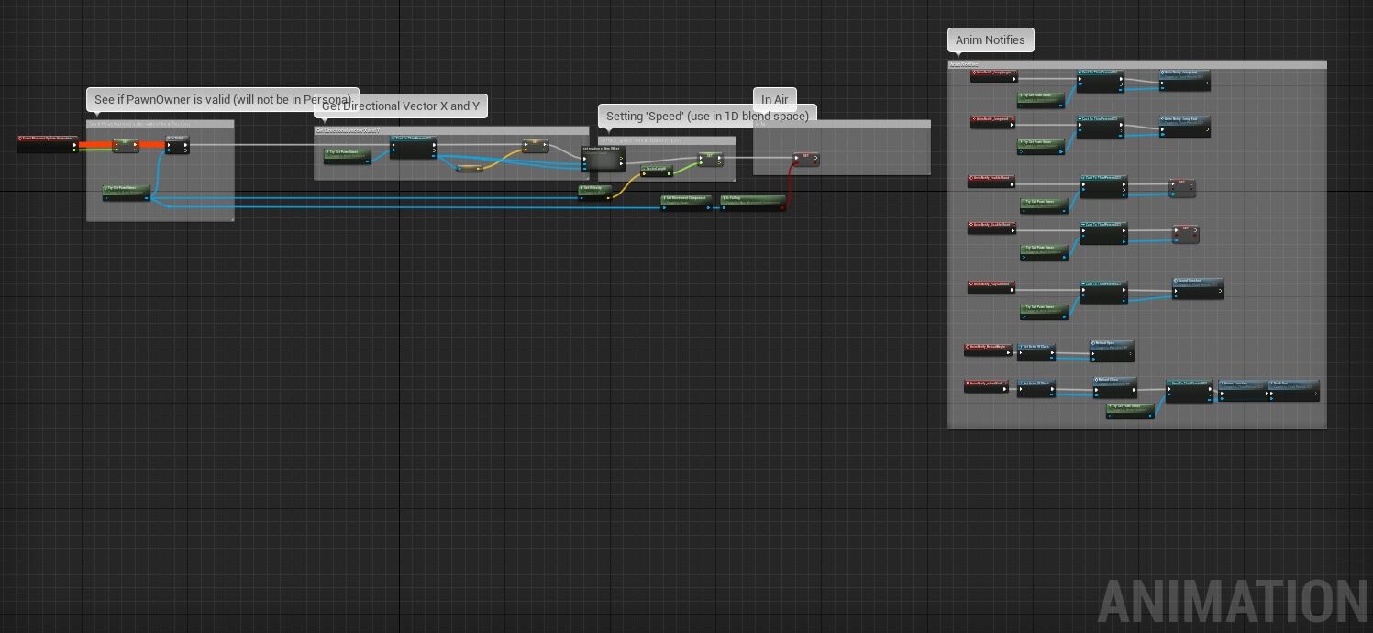
Task: Click the 'Setting Speed' comment bubble
Action: (x=707, y=116)
